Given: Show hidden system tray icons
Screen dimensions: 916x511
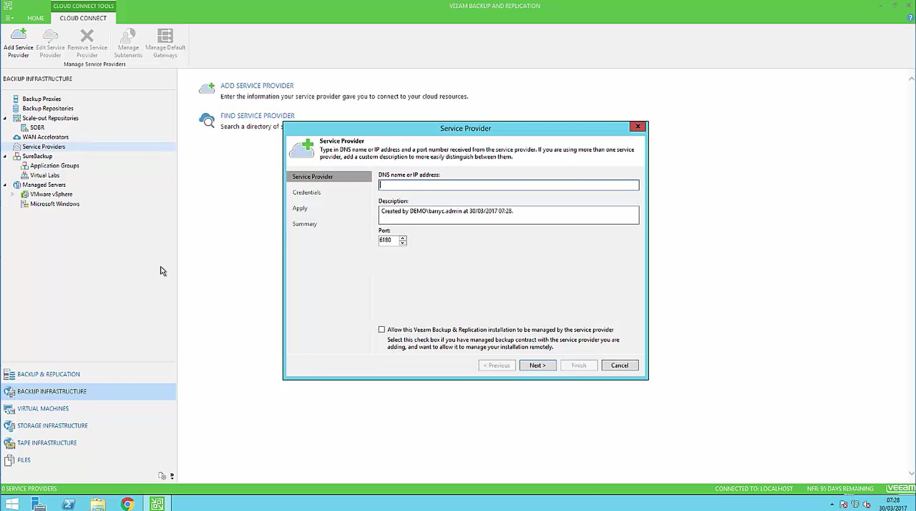Looking at the screenshot, I should point(832,504).
